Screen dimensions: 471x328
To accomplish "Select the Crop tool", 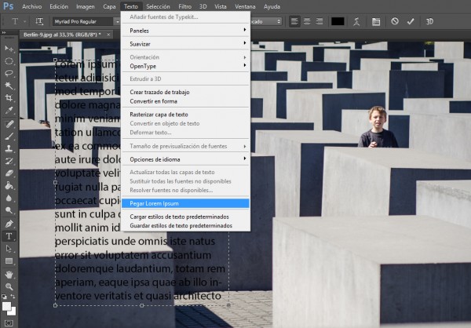I will coord(9,97).
